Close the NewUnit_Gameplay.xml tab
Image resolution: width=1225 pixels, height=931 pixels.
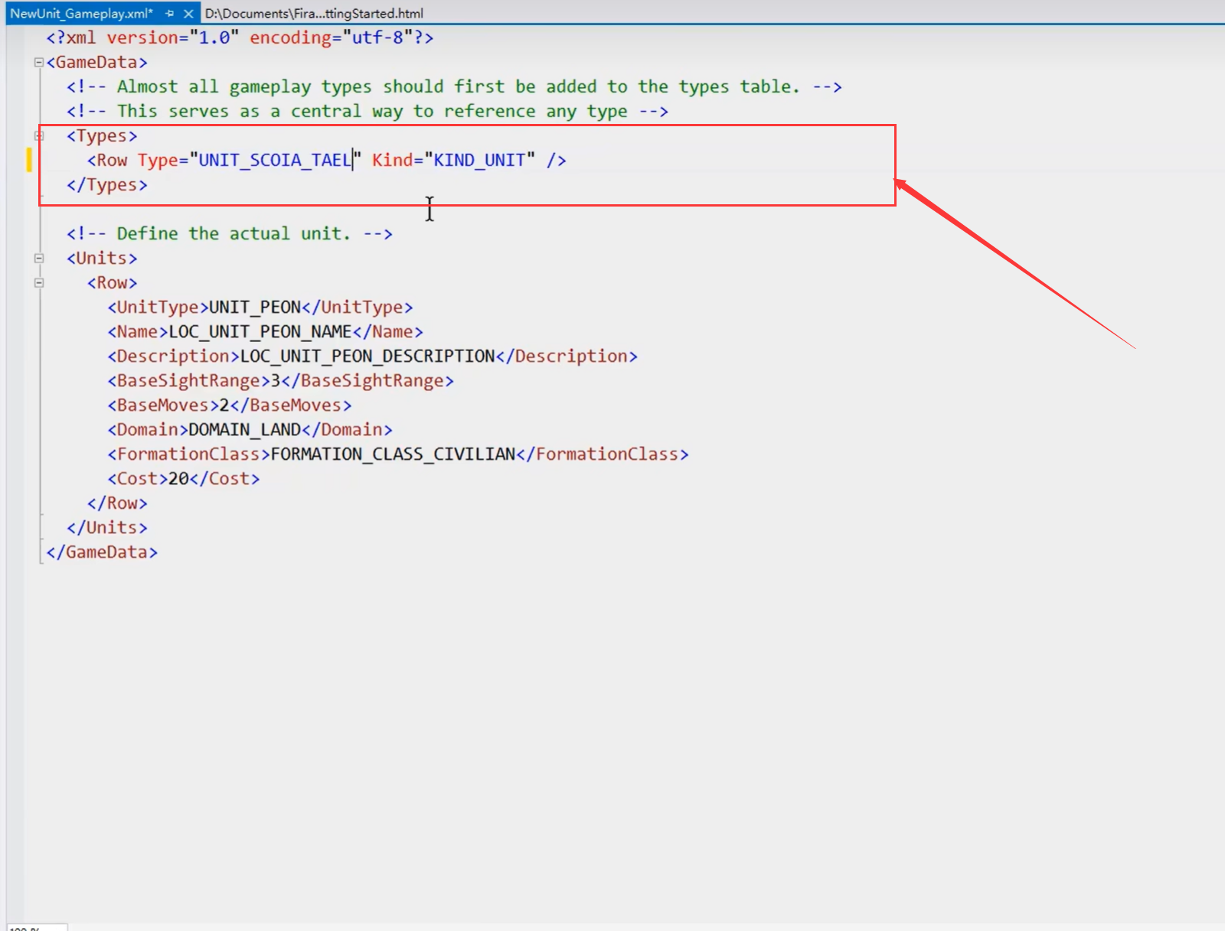(x=188, y=14)
